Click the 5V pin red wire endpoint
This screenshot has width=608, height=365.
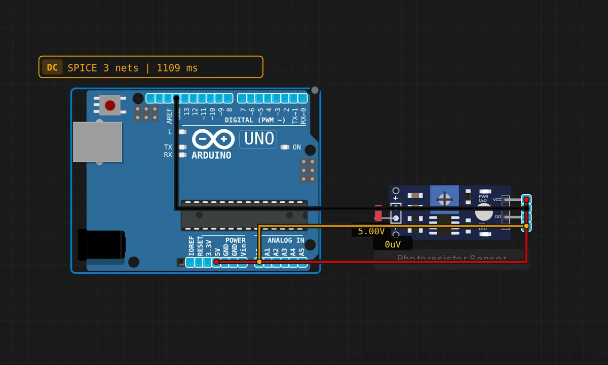pos(216,262)
